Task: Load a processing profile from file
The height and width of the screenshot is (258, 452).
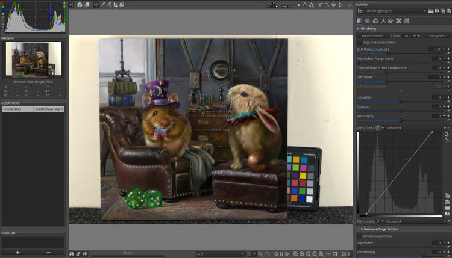Action: coord(431,11)
